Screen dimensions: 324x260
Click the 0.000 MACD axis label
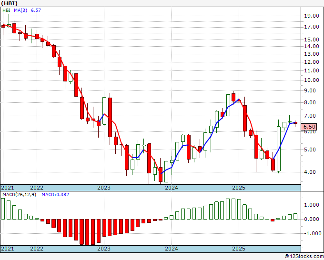312,220
